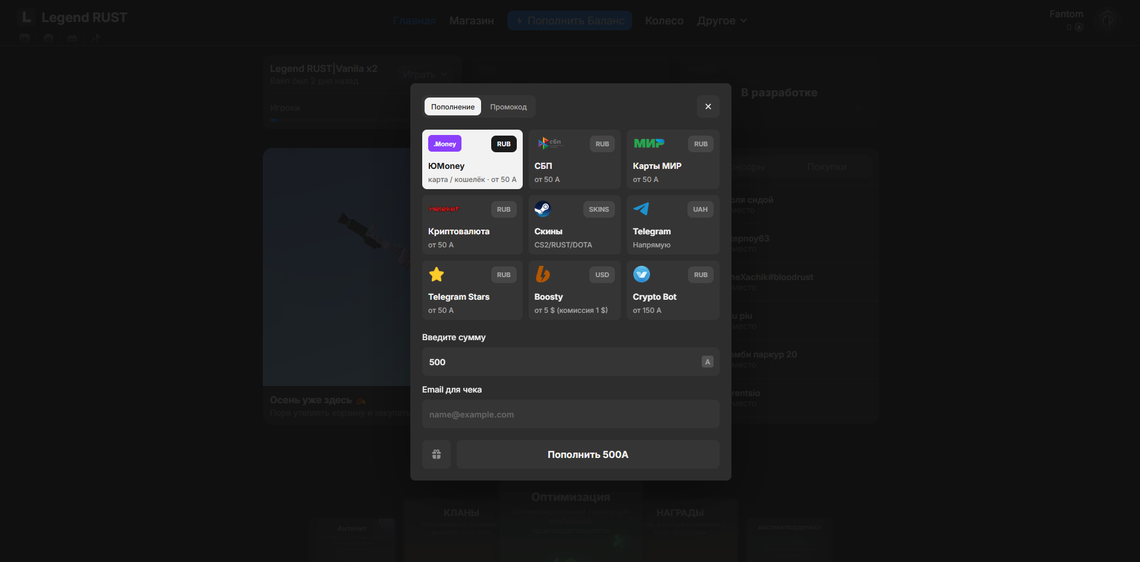
Task: Close the top-up dialog
Action: [708, 106]
